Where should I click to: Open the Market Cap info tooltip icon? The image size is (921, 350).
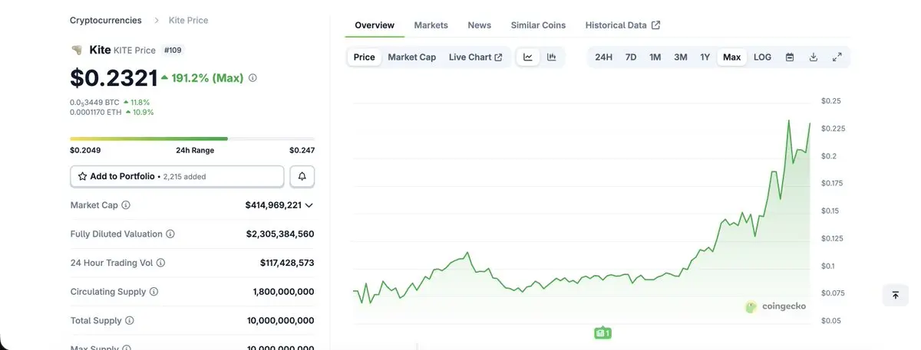coord(126,205)
